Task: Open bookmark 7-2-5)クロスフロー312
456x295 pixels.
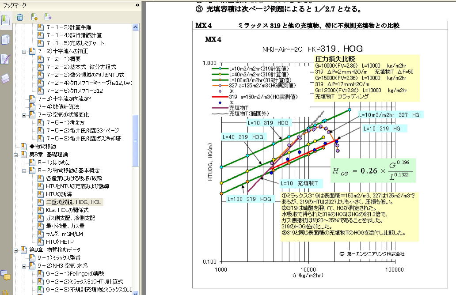Action: pos(74,91)
